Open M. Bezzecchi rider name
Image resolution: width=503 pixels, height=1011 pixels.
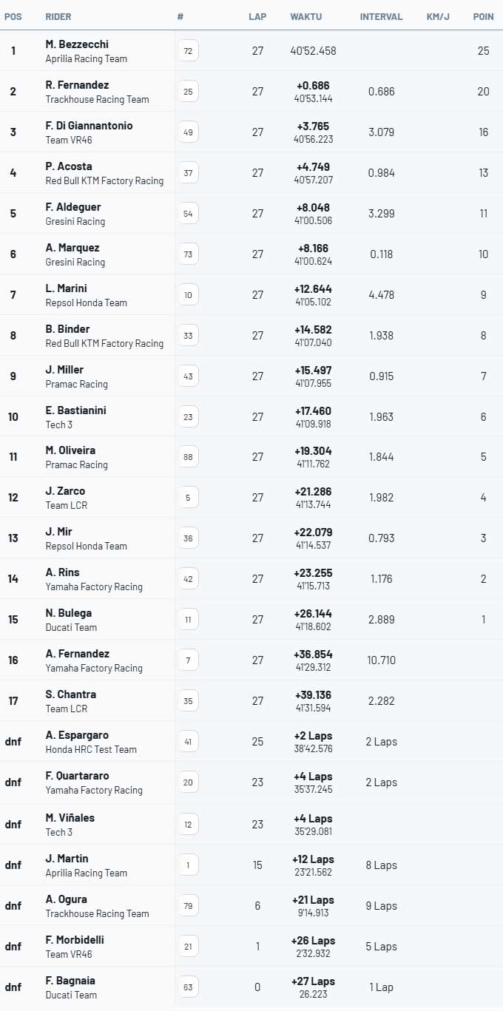[77, 44]
